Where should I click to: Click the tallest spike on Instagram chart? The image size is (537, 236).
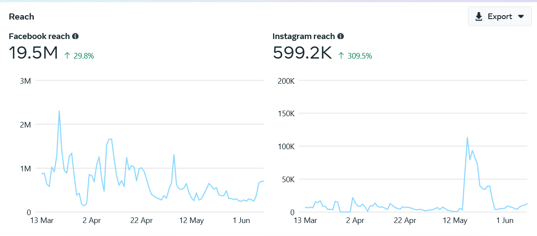[467, 138]
